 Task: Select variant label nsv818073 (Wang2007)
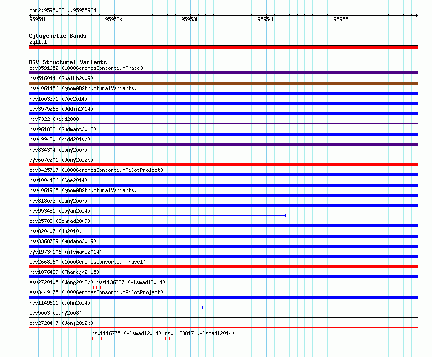(x=58, y=201)
